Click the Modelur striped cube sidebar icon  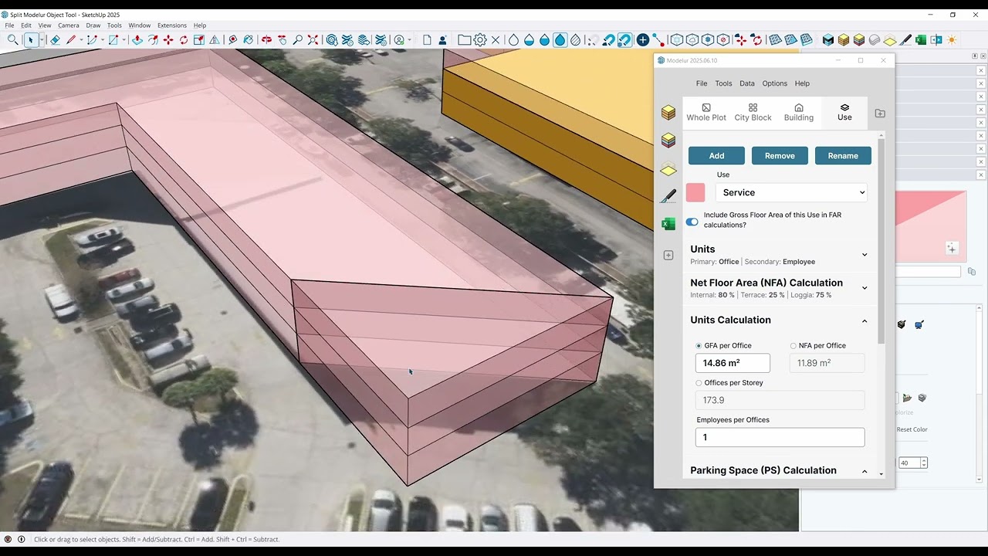(668, 140)
